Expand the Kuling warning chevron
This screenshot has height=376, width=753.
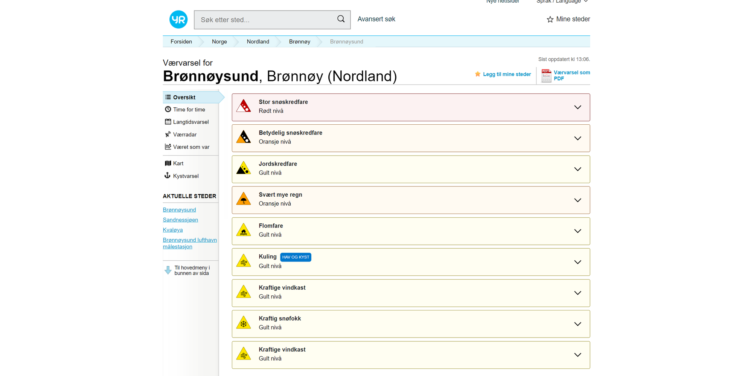(x=578, y=262)
